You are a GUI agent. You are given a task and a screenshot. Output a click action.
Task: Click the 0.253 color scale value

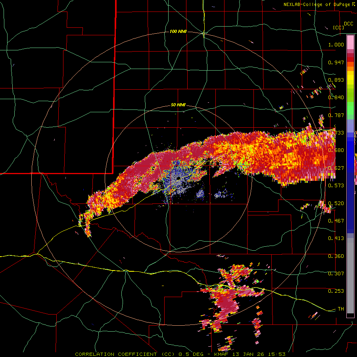336,291
